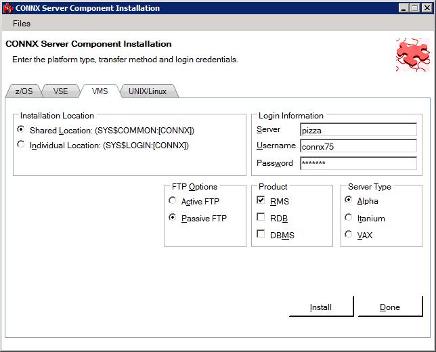Click the Install button
Viewport: 436px width, 352px height.
pos(321,307)
